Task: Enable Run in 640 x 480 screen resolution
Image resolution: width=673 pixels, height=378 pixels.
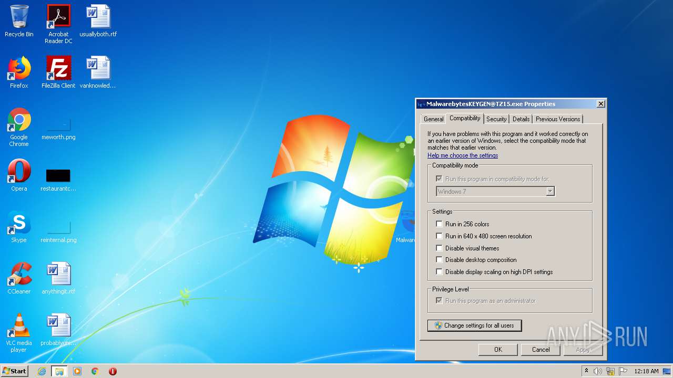Action: coord(439,236)
